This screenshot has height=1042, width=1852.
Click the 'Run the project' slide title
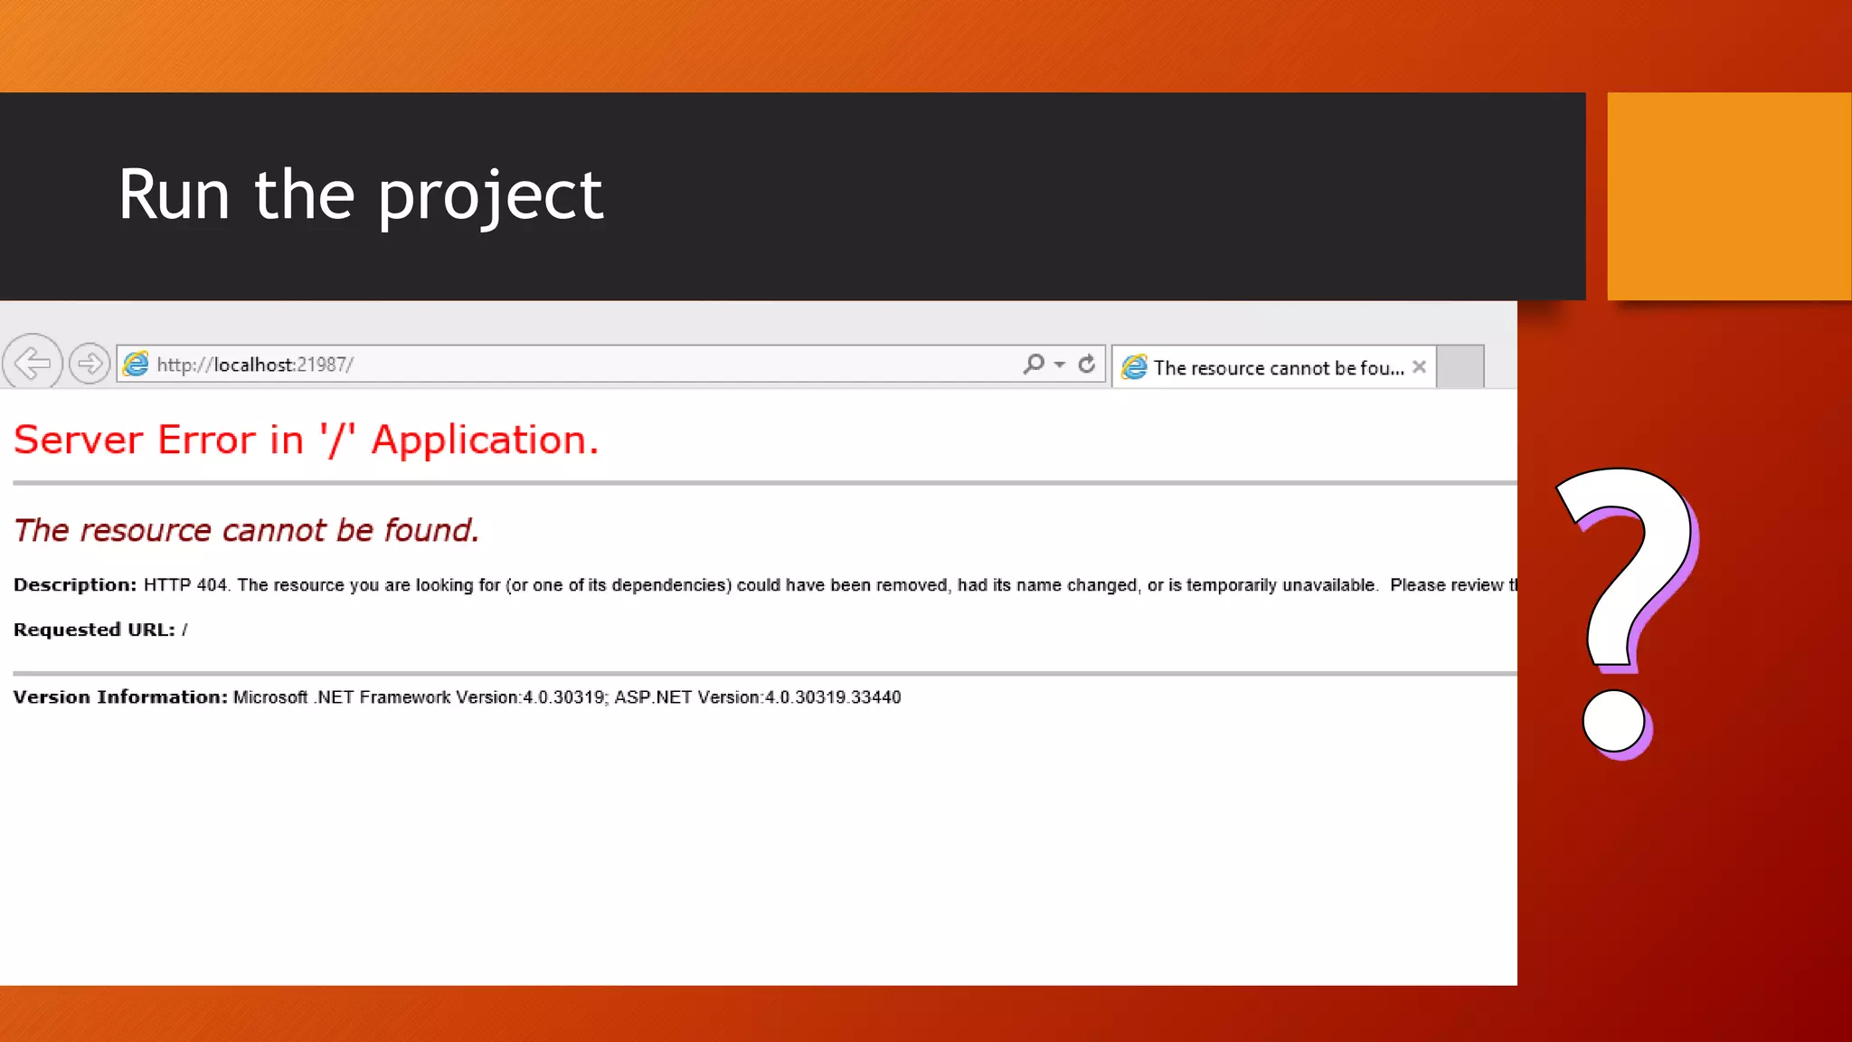360,194
